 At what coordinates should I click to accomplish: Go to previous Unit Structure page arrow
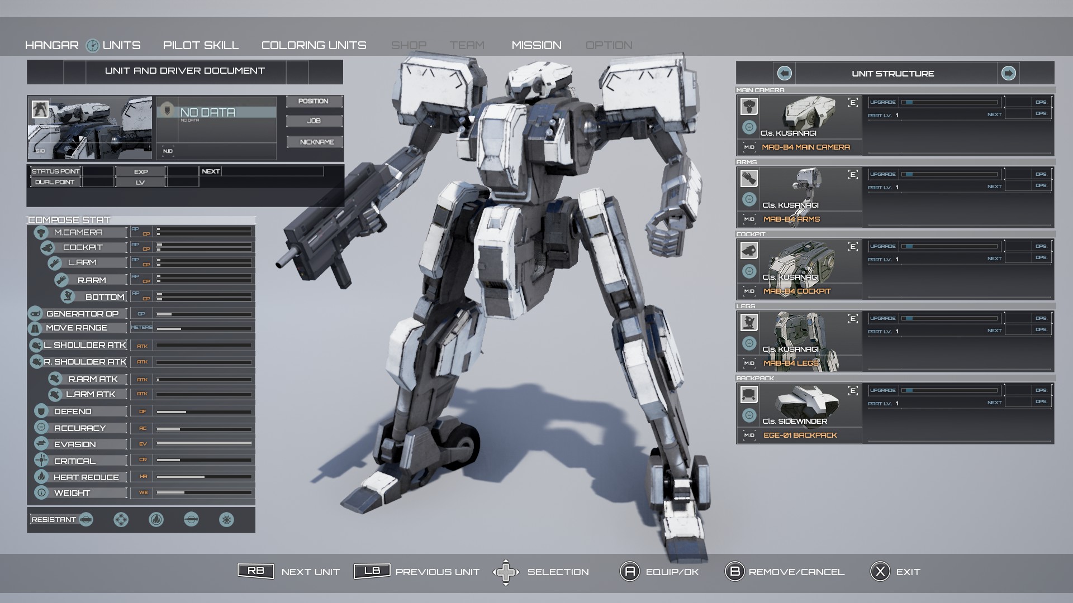[x=784, y=73]
